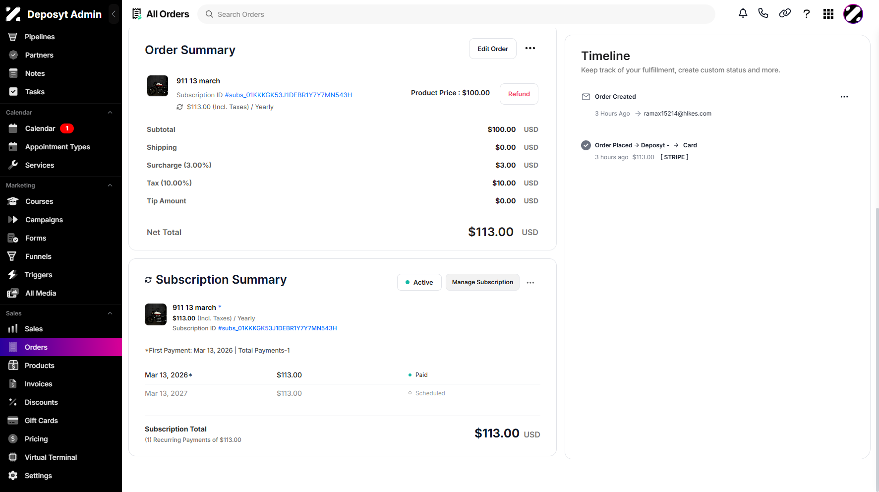Open the apps grid menu
The width and height of the screenshot is (879, 492).
(x=828, y=14)
